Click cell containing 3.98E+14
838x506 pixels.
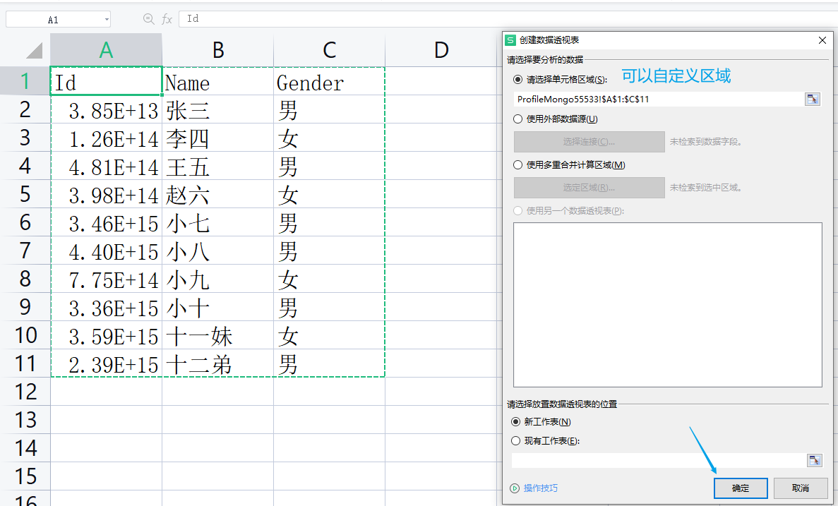[107, 194]
